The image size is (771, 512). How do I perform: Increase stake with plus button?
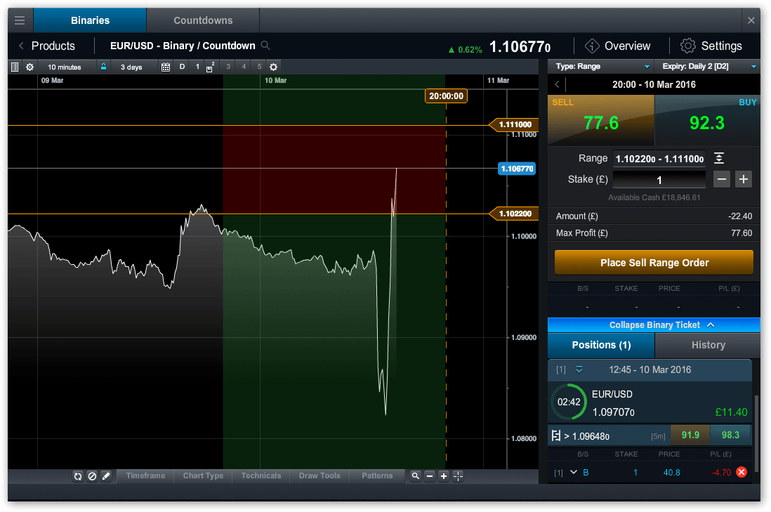point(744,180)
